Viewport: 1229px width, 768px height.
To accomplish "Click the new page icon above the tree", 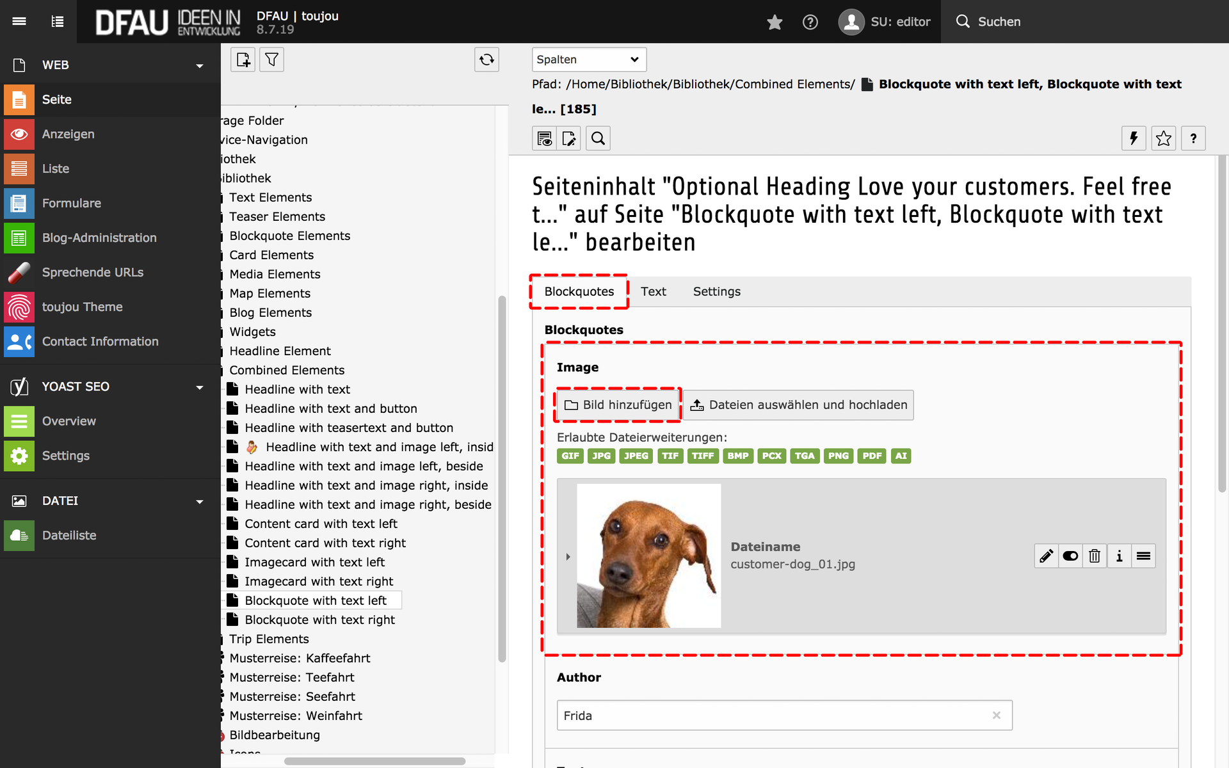I will click(243, 60).
